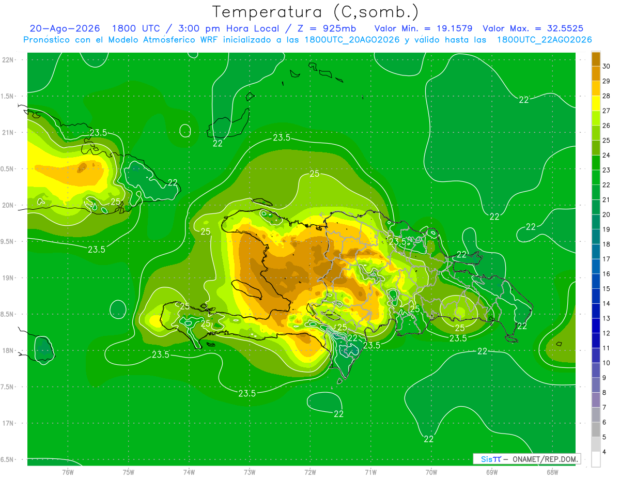
Task: Click the "12" label on the color scale
Action: [607, 333]
